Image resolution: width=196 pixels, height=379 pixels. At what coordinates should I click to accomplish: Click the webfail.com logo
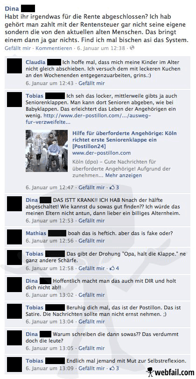[170, 372]
